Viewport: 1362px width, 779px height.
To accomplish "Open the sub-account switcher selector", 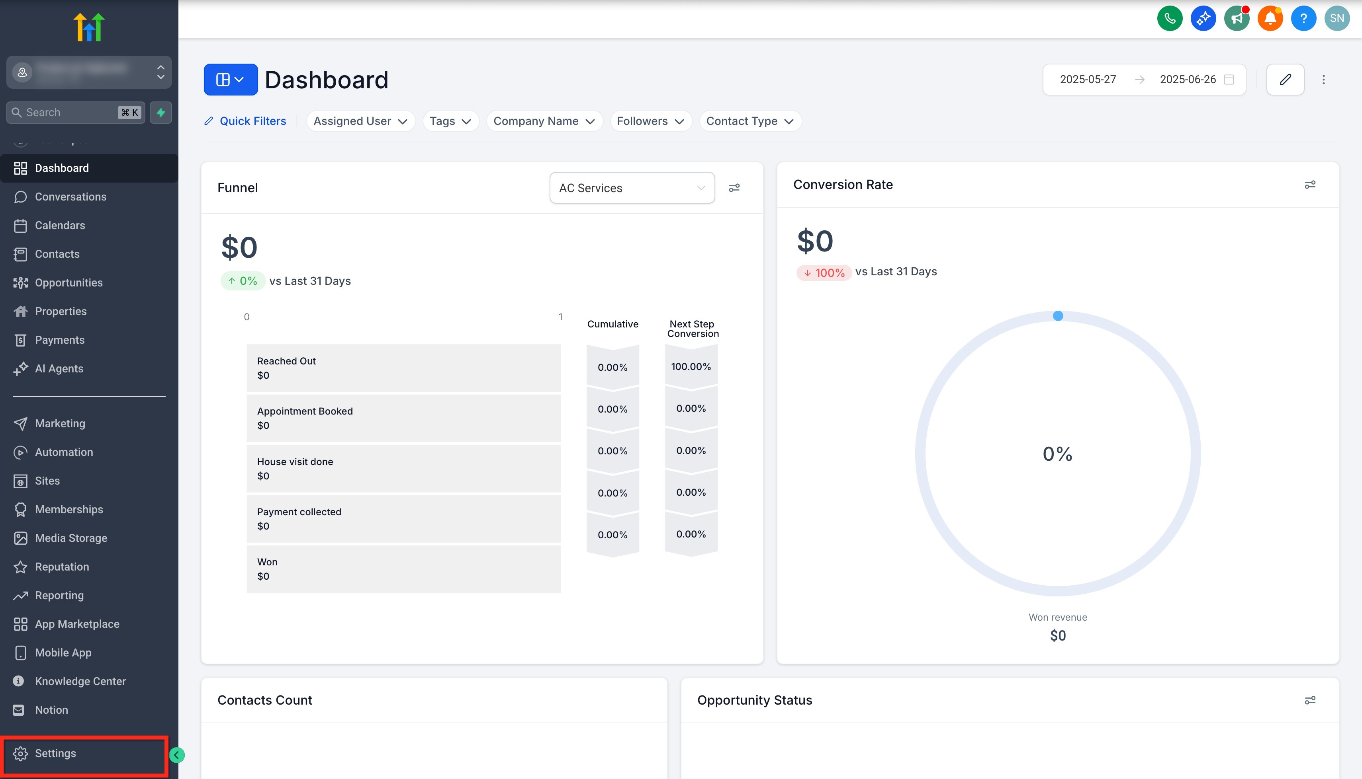I will 89,72.
